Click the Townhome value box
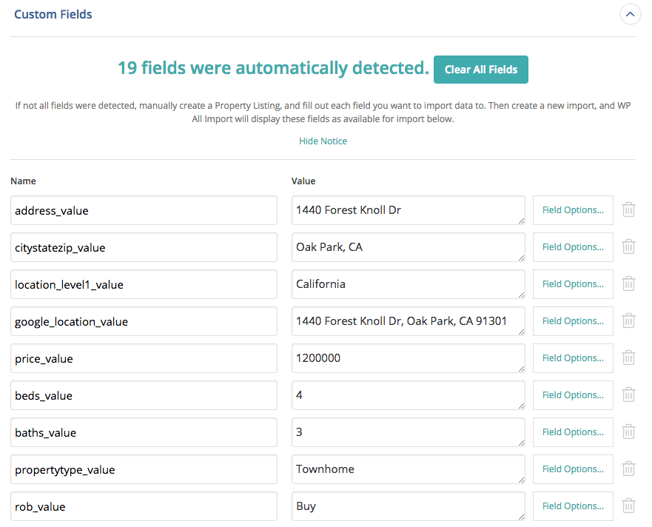 click(409, 469)
